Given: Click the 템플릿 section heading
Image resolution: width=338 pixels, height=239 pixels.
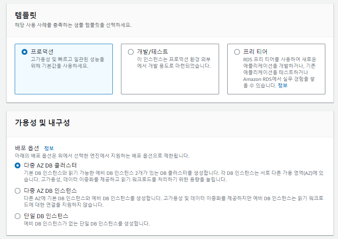Looking at the screenshot, I should point(26,16).
